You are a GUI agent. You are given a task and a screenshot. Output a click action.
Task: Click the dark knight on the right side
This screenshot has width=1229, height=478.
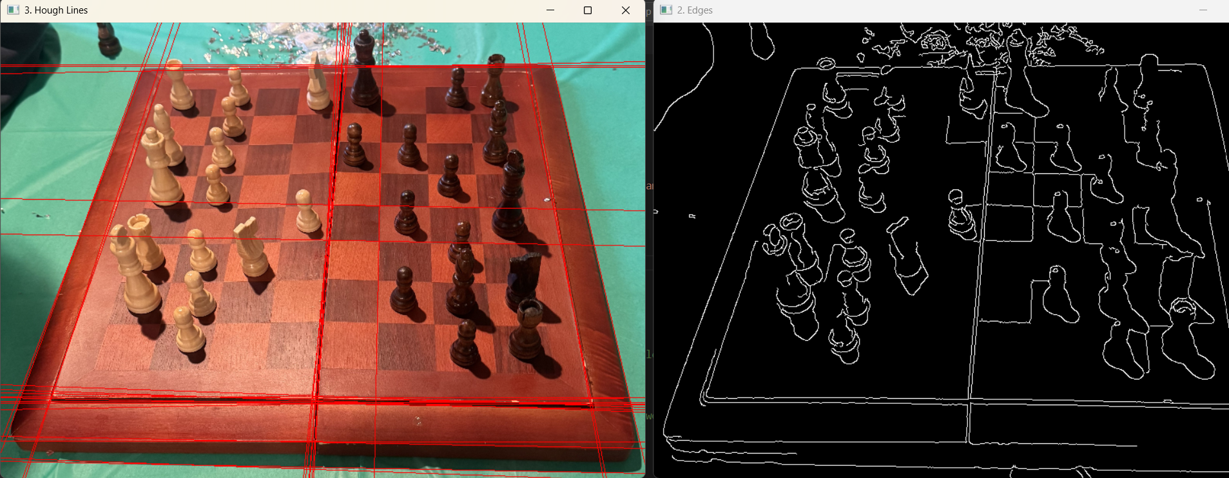click(x=523, y=278)
